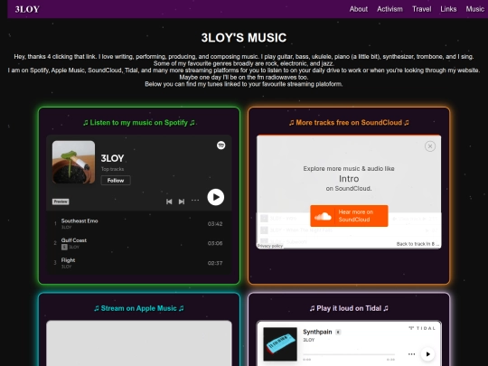The width and height of the screenshot is (488, 366).
Task: Select the Gulf Coast track
Action: coord(139,243)
